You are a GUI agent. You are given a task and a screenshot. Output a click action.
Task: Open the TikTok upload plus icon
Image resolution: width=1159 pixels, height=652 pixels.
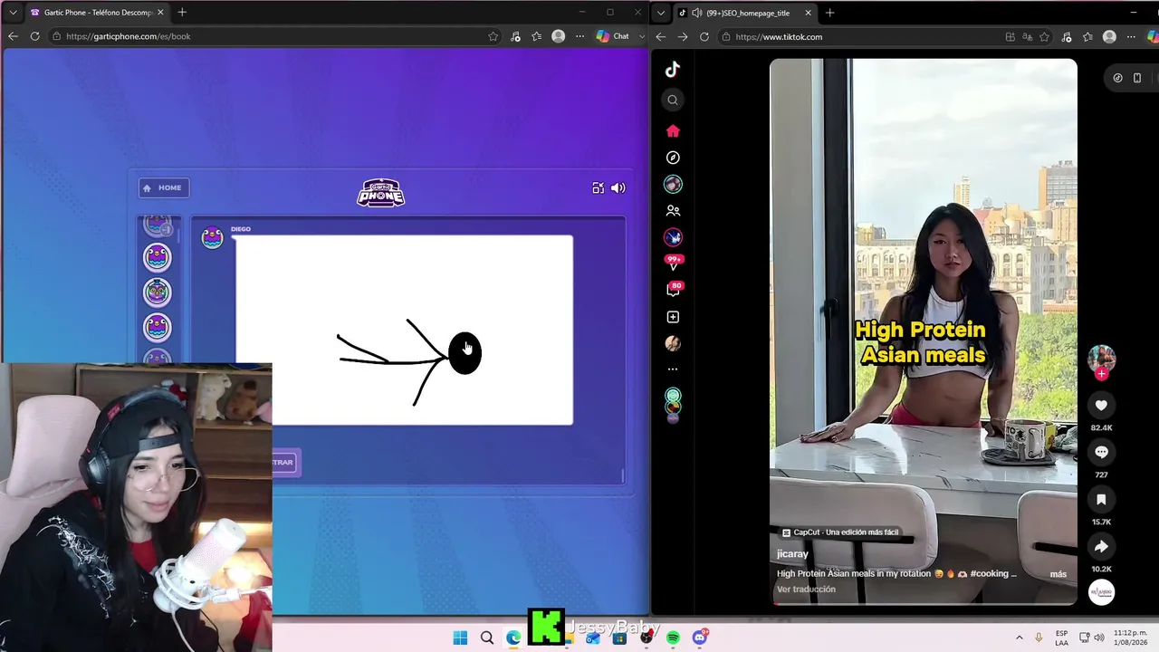point(673,317)
